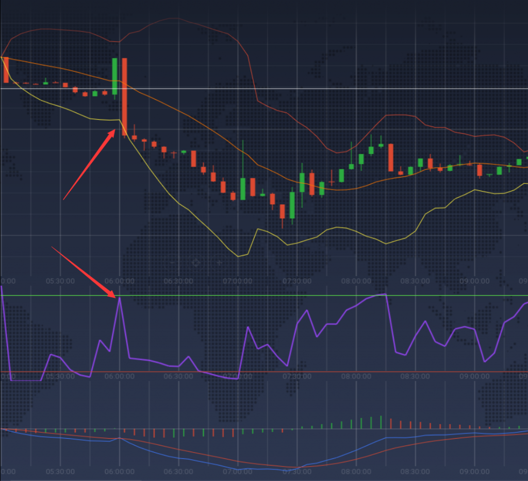Screen dimensions: 528x481
Task: Select the 08:30:00 label on main chart axis
Action: [x=416, y=281]
